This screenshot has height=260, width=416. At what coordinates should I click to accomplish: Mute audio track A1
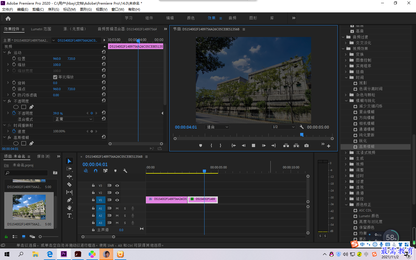[x=117, y=208]
